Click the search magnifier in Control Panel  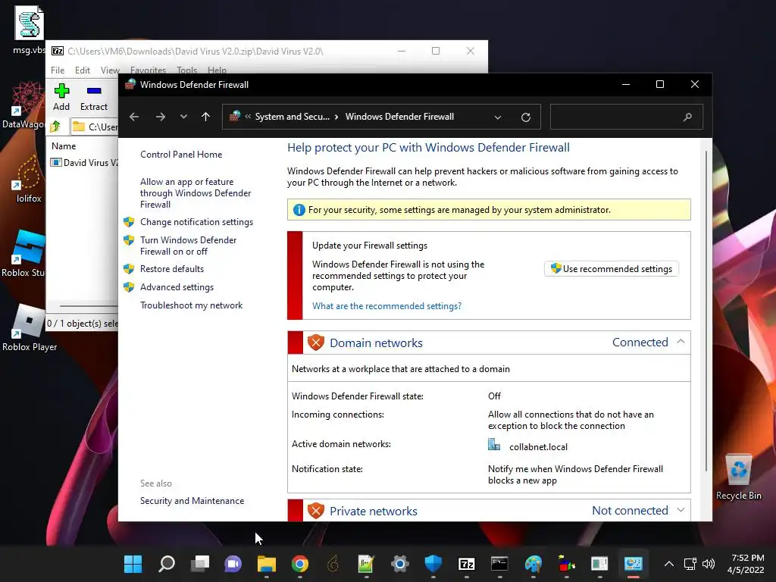pos(687,117)
